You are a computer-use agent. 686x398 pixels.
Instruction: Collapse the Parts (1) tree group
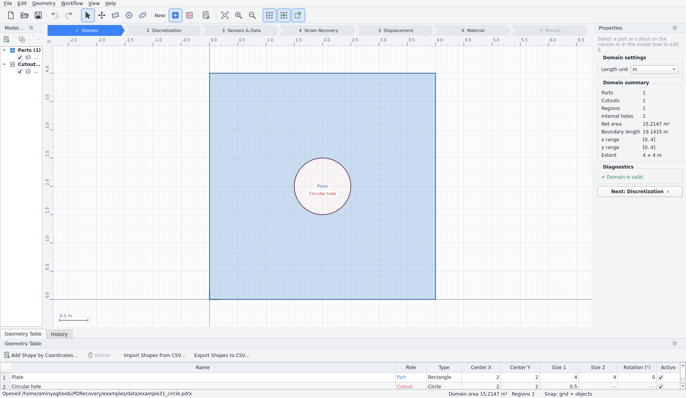4,50
